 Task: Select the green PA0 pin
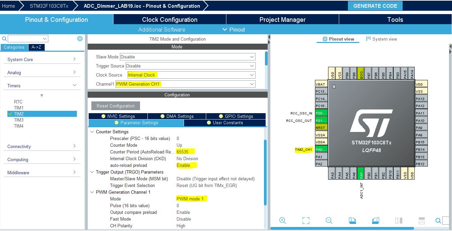coord(321,149)
